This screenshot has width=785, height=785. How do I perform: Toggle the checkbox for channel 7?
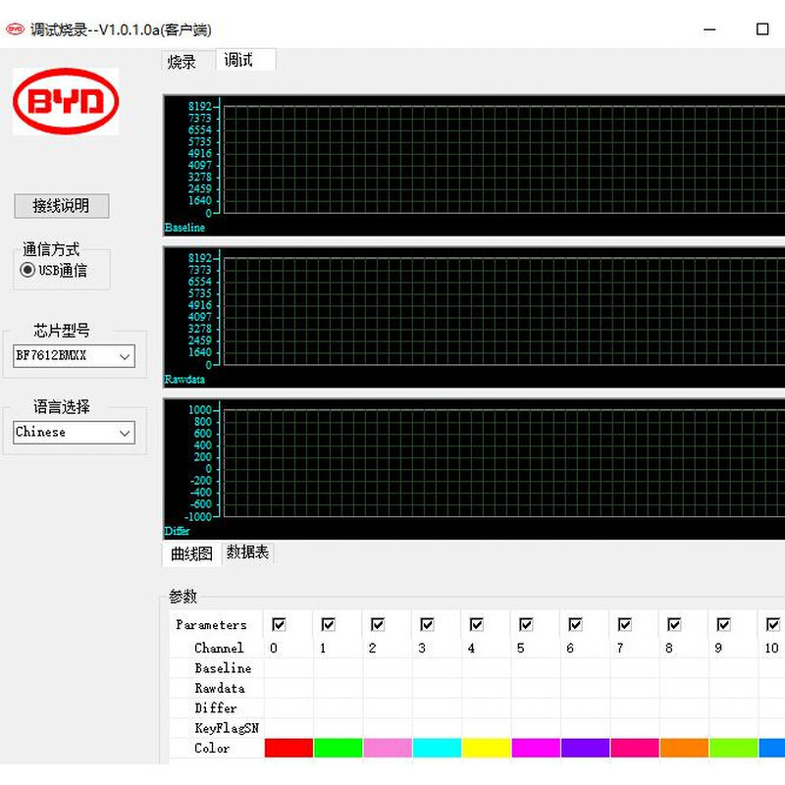pos(625,624)
